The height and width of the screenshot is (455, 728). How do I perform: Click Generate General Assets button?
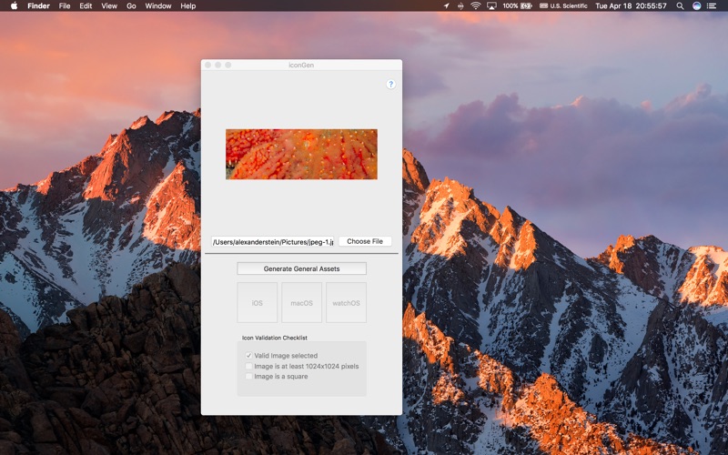click(302, 268)
